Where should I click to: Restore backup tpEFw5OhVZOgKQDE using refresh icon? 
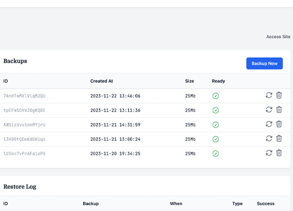[269, 110]
